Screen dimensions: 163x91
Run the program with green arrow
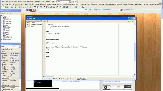pyautogui.click(x=16, y=7)
